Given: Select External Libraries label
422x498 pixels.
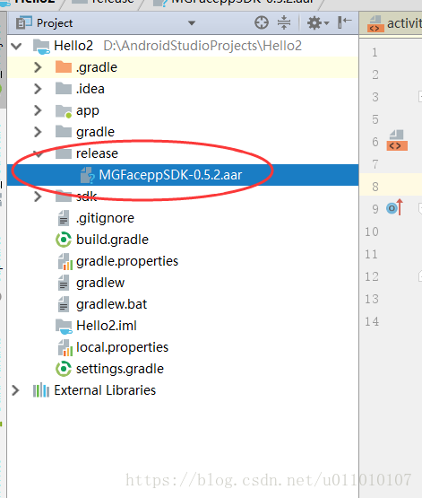Looking at the screenshot, I should click(105, 390).
